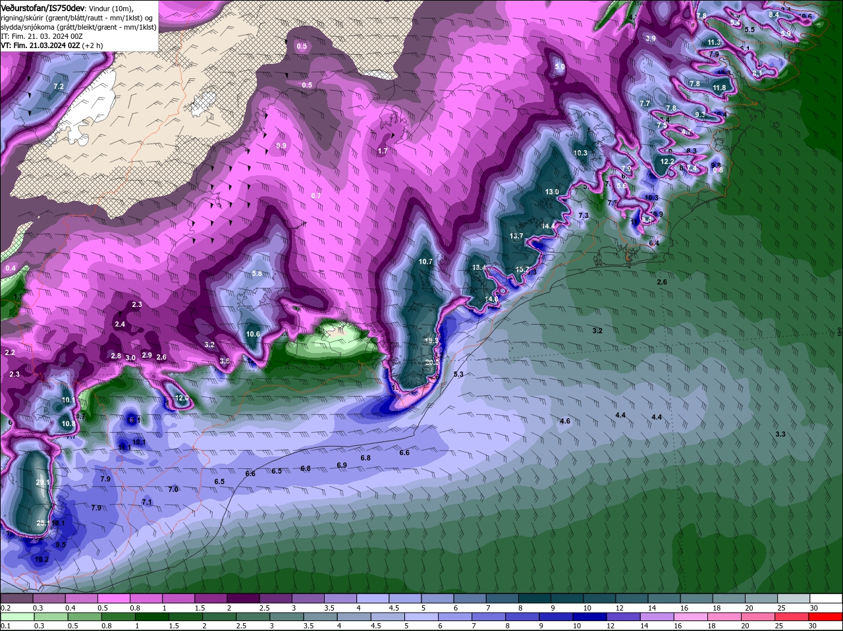Select the 11.3 map value
843x631 pixels.
click(x=714, y=42)
